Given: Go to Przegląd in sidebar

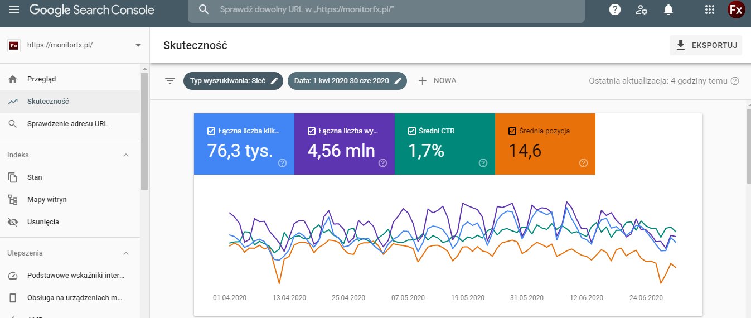Looking at the screenshot, I should tap(41, 79).
